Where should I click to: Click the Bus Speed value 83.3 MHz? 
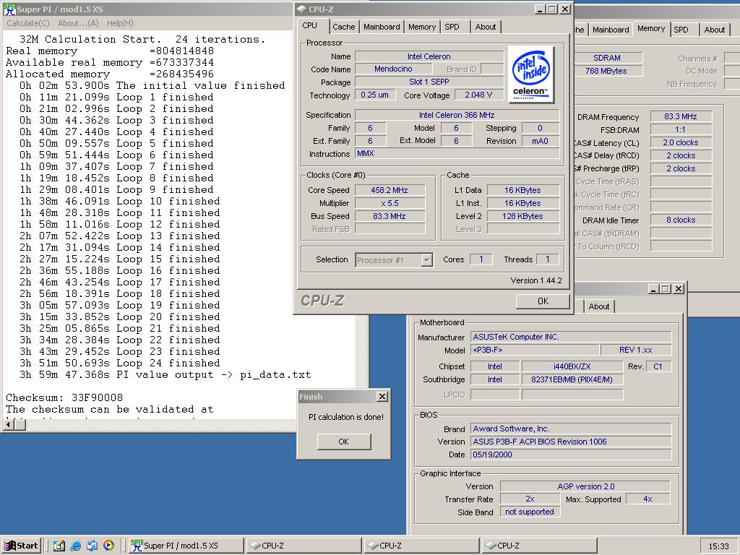coord(390,216)
